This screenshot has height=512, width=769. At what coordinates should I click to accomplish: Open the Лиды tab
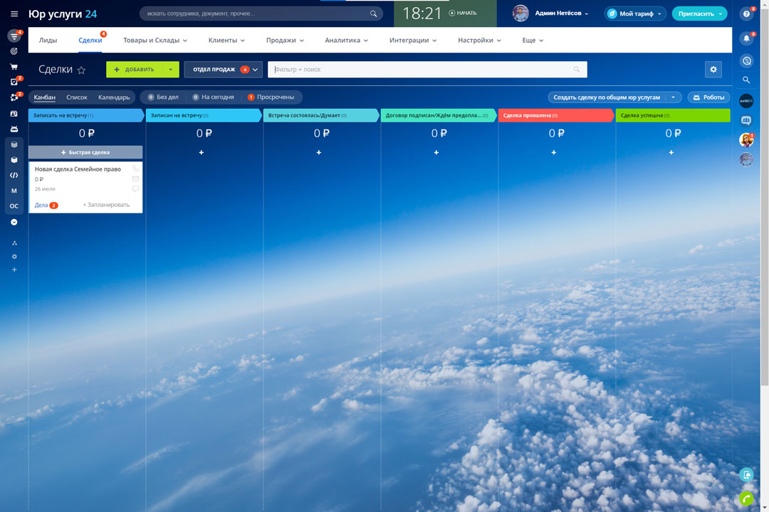pyautogui.click(x=48, y=40)
